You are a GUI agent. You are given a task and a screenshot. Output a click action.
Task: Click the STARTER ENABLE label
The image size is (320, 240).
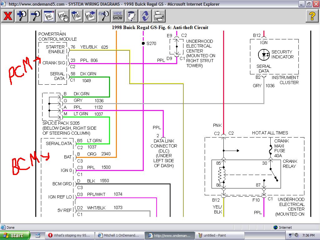(x=55, y=49)
